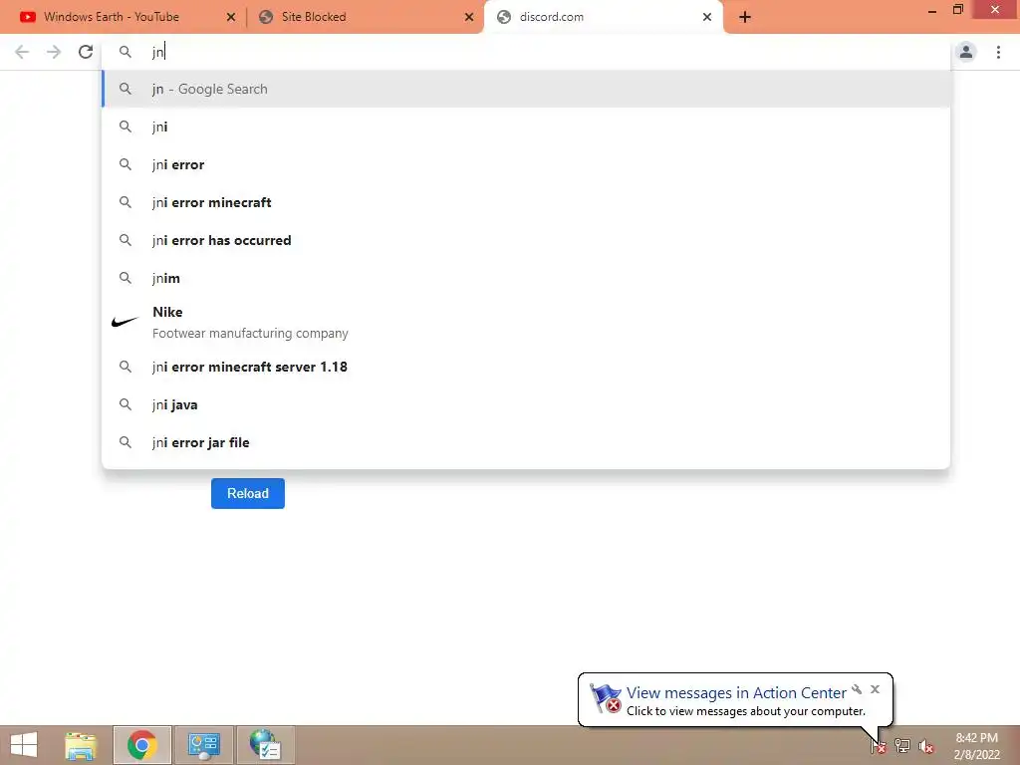Open the Chrome profile avatar menu
Image resolution: width=1020 pixels, height=765 pixels.
click(966, 52)
